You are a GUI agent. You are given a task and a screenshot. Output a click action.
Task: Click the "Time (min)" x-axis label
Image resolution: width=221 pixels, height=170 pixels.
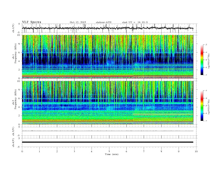pos(112,154)
